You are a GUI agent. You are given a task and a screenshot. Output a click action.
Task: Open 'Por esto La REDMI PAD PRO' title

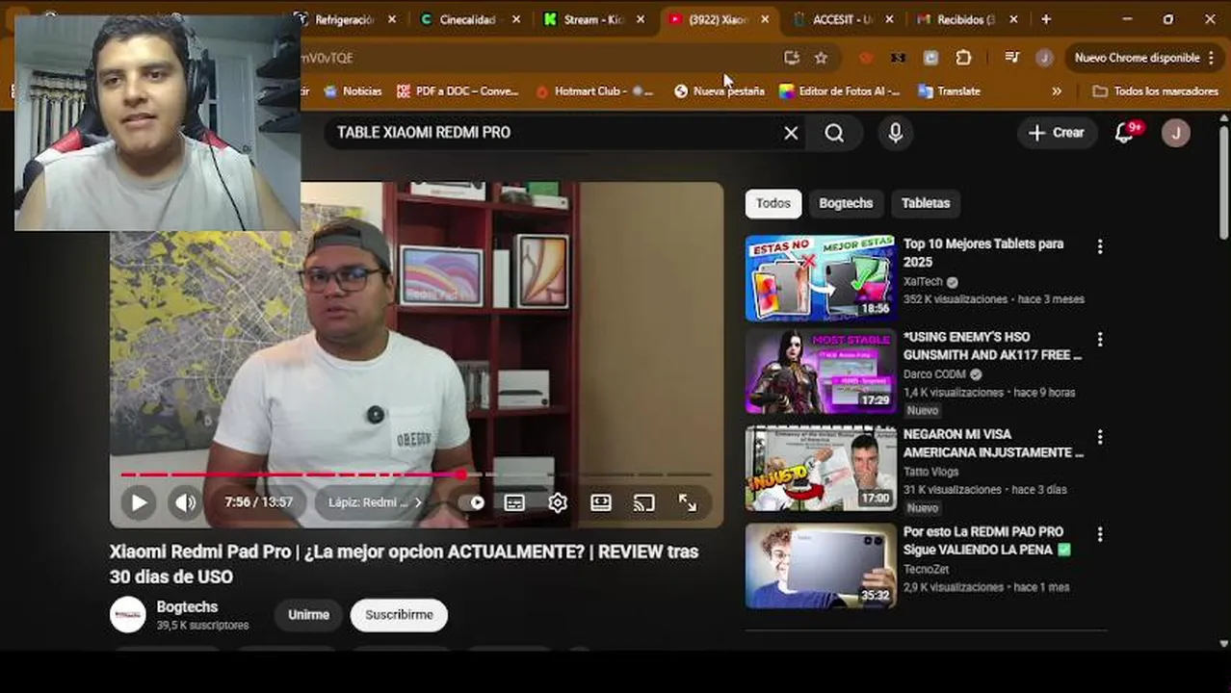click(x=987, y=540)
